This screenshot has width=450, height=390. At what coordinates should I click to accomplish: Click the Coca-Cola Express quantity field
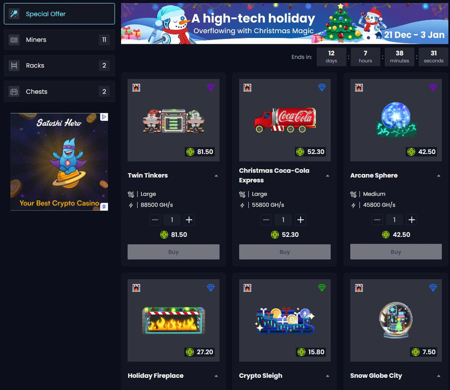[x=283, y=220]
